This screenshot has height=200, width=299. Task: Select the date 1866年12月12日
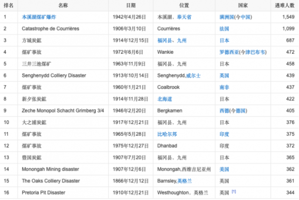point(130,181)
